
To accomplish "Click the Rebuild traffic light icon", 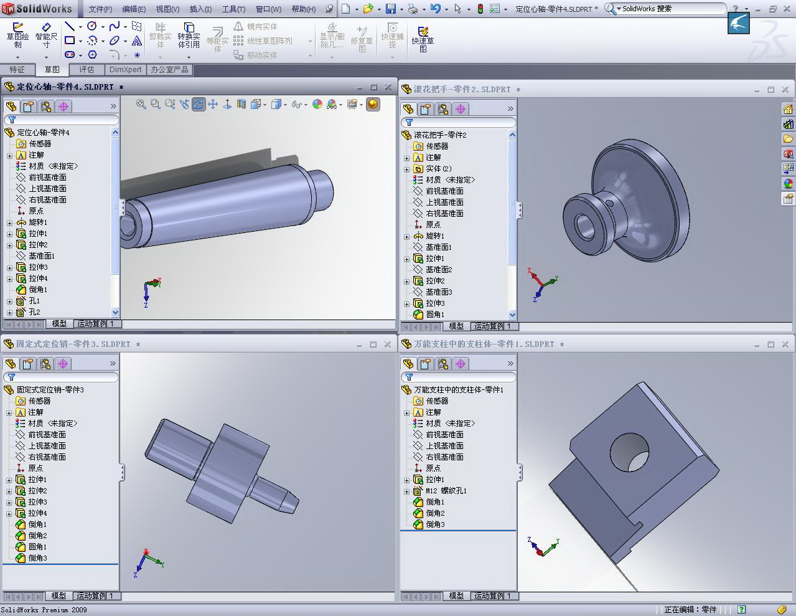I will coord(480,9).
